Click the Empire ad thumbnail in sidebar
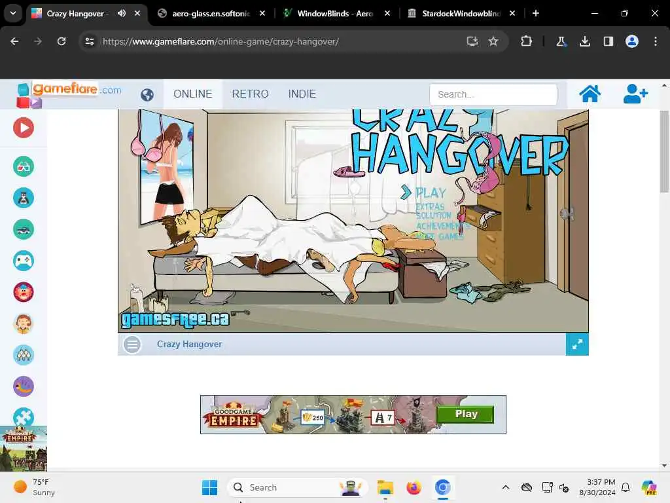Viewport: 670px width, 503px height. (24, 449)
